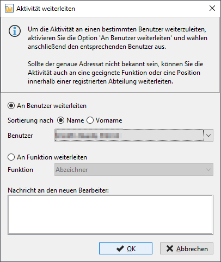Click the Benutzer combo box field
The height and width of the screenshot is (262, 221).
tap(129, 135)
